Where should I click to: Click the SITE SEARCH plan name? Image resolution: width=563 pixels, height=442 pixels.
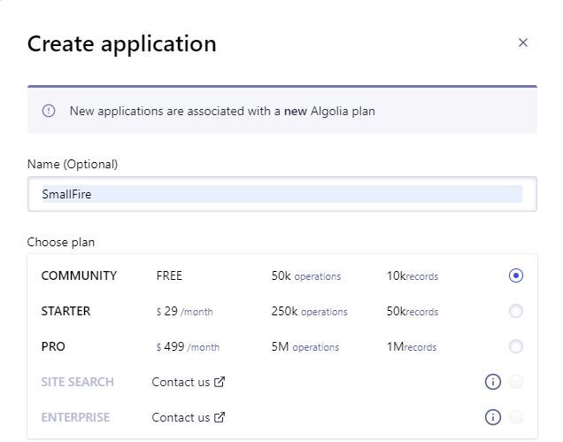point(78,382)
